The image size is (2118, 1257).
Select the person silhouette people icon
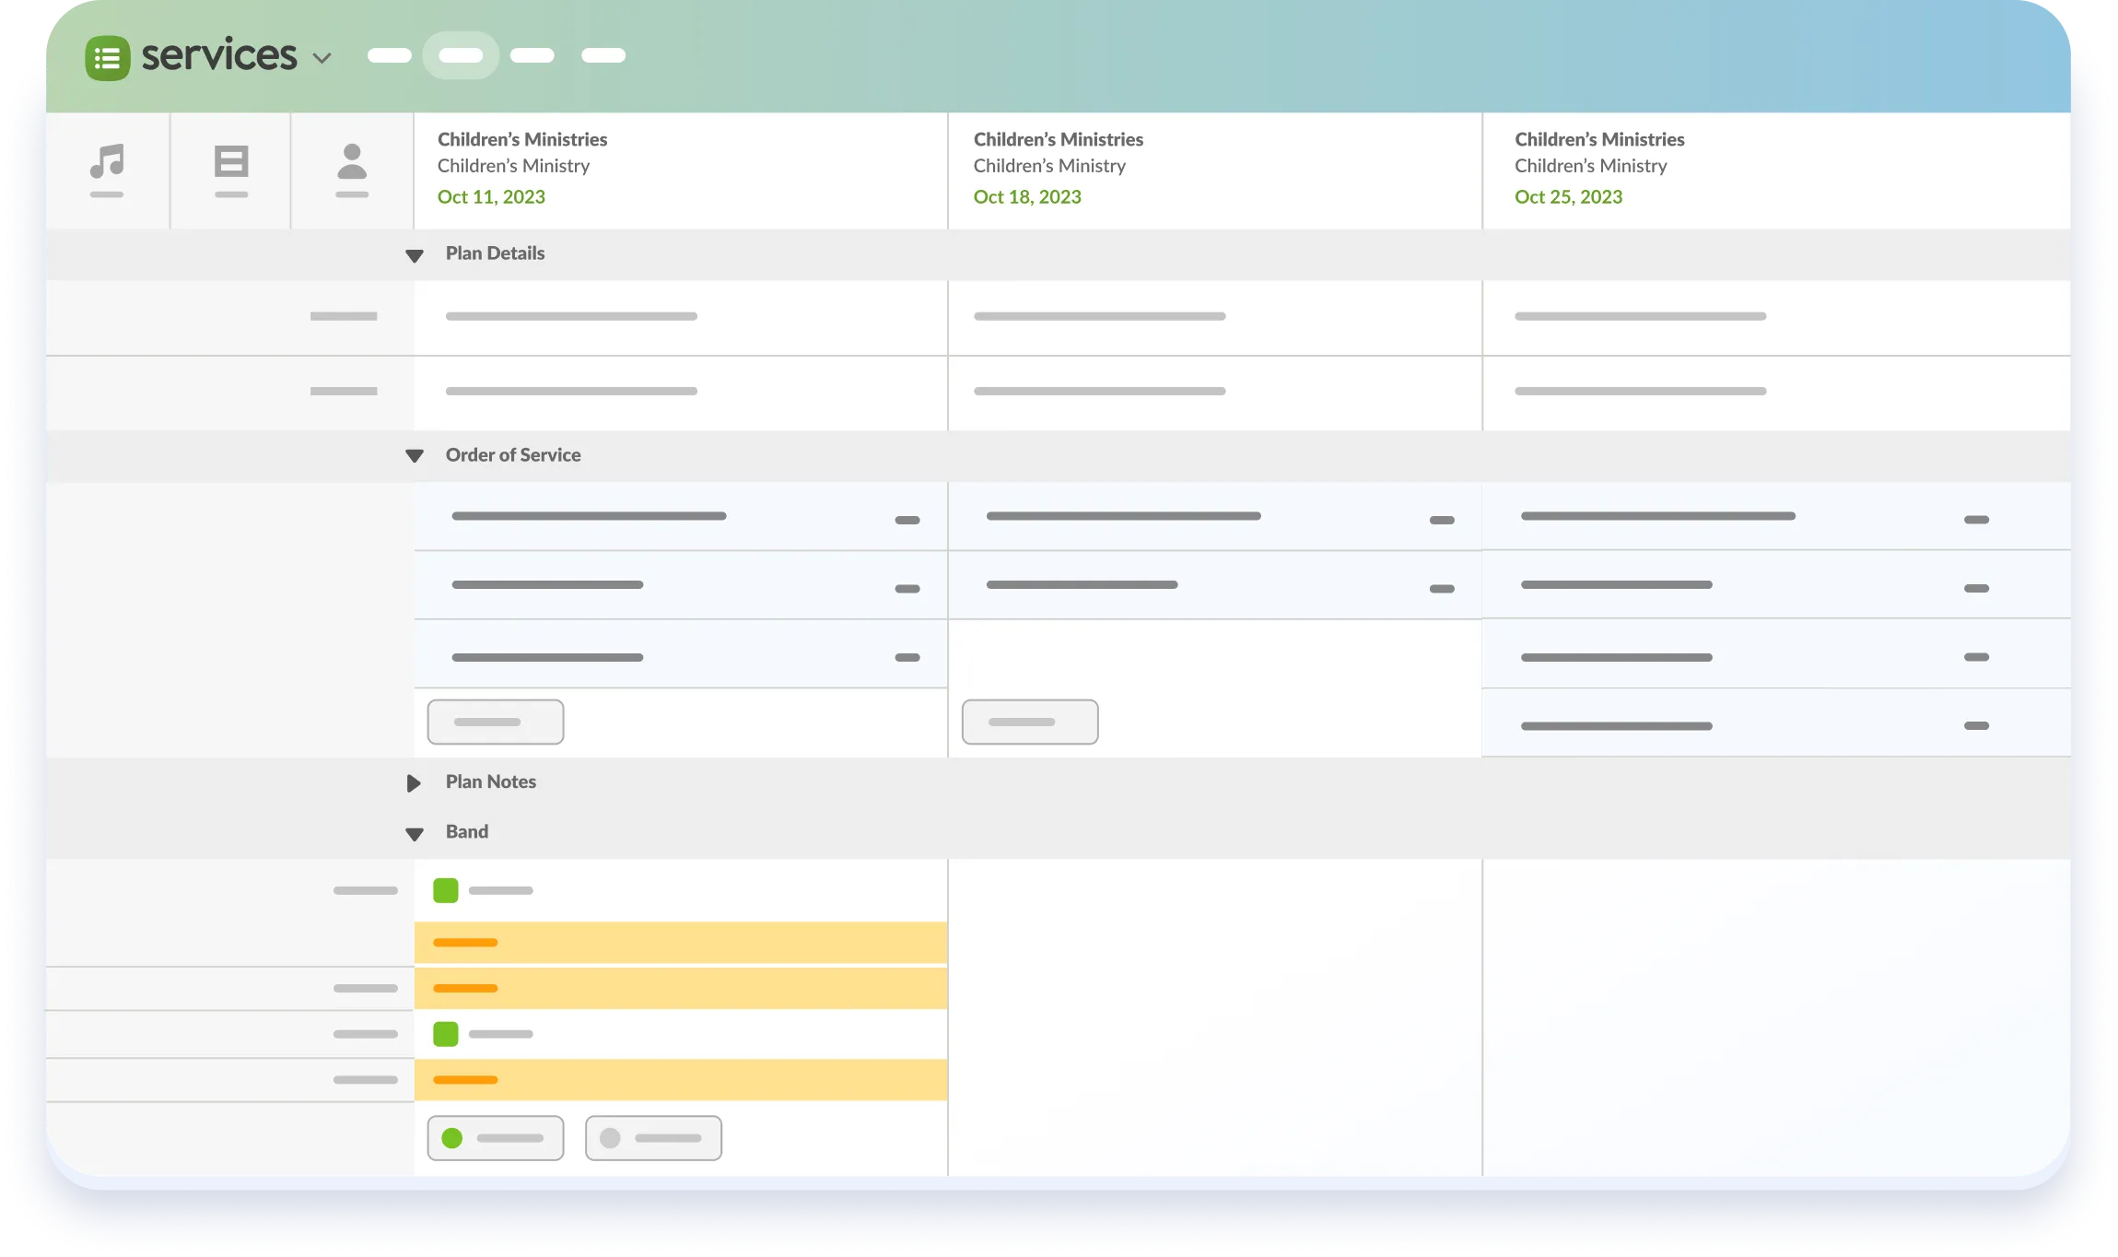point(352,169)
